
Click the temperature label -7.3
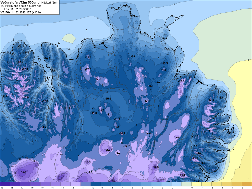(x=228, y=133)
